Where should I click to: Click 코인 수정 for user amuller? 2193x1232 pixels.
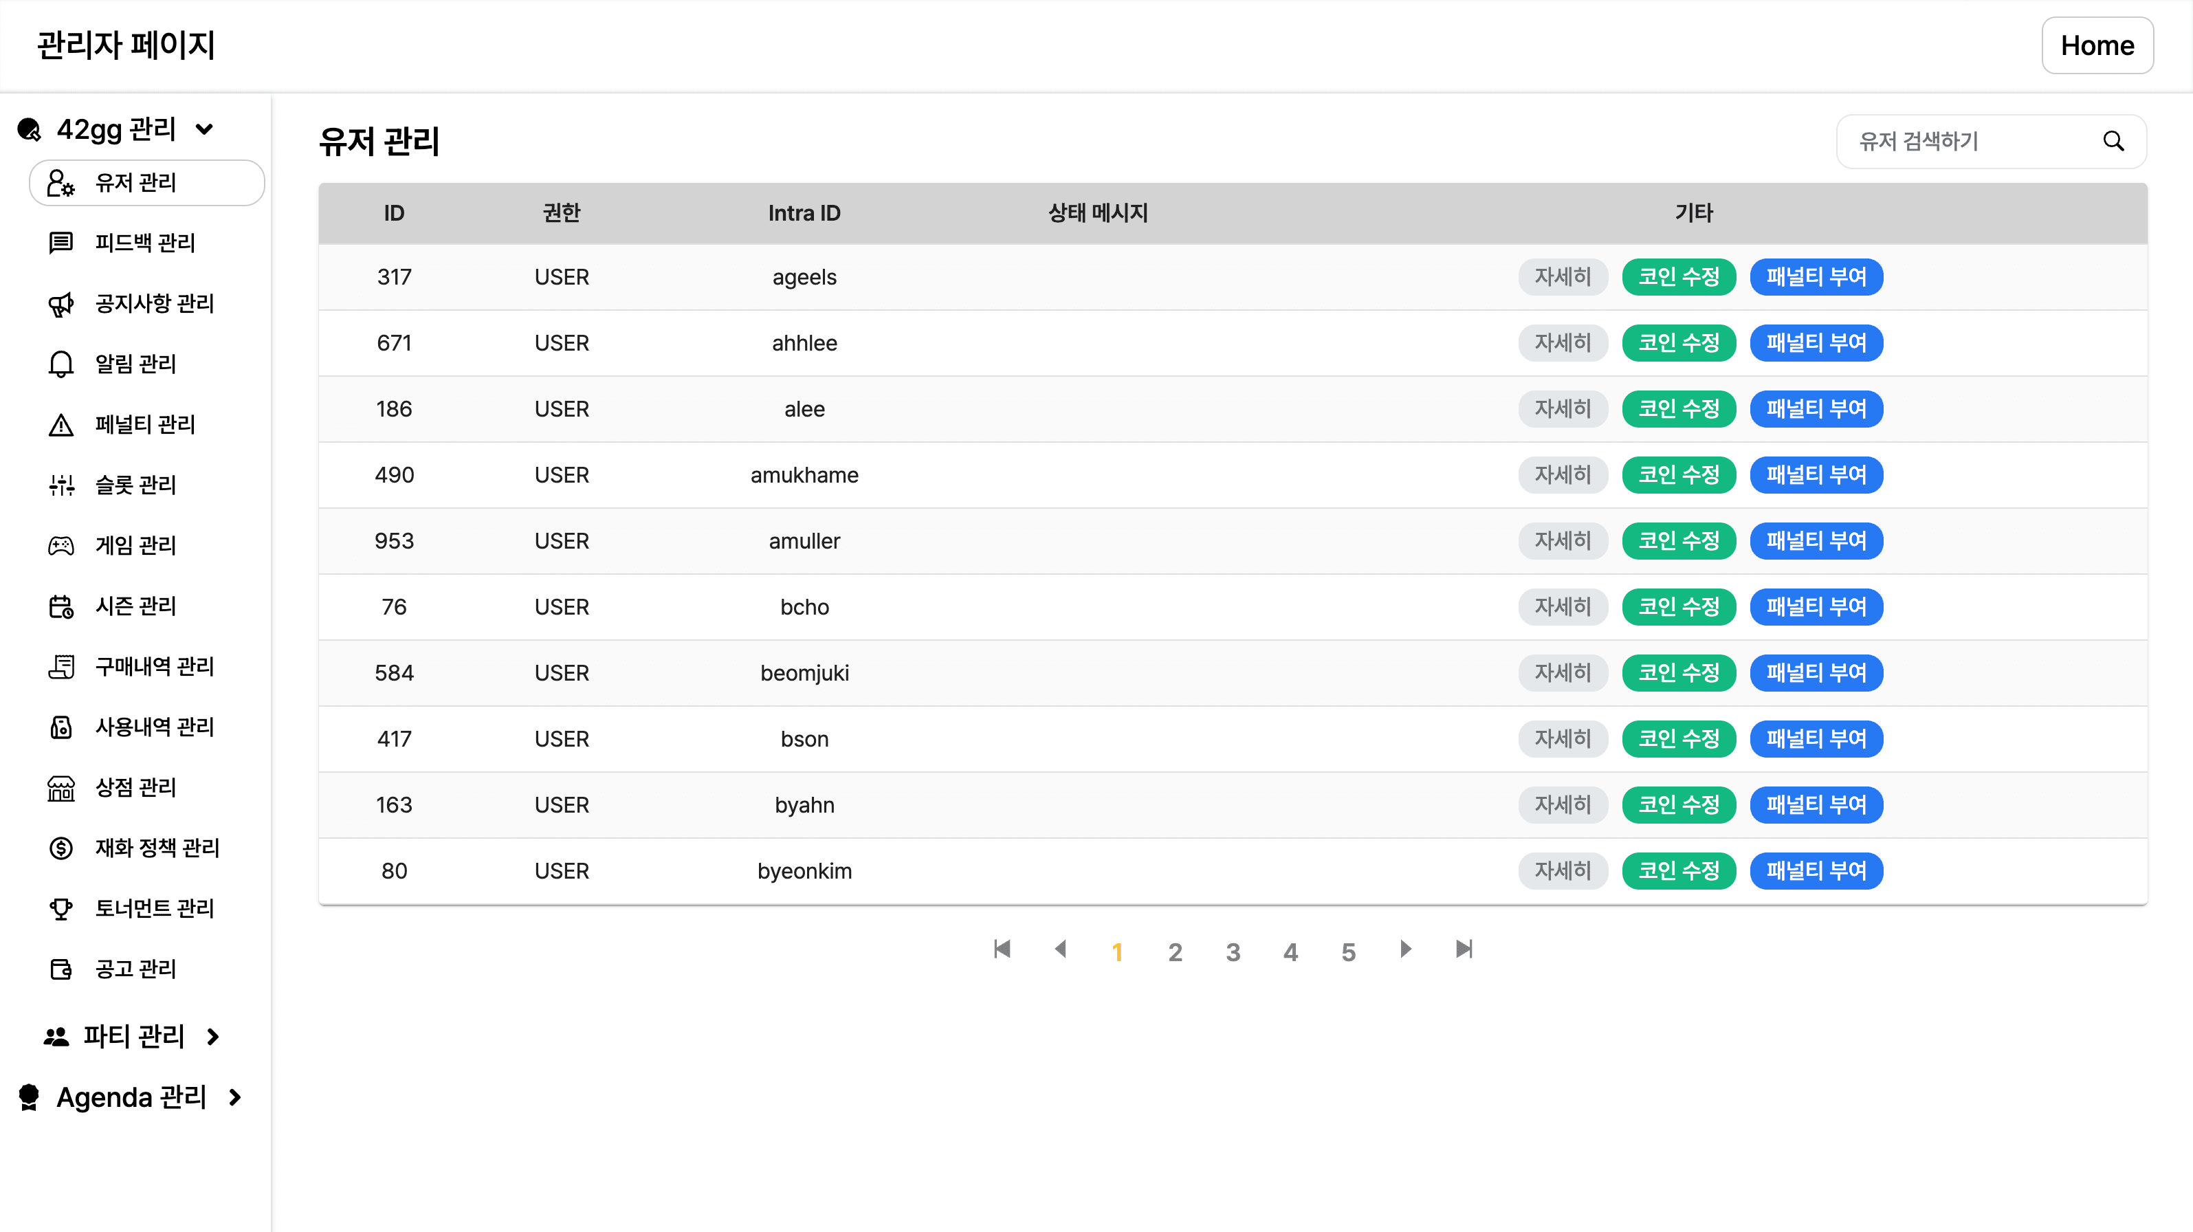tap(1679, 540)
